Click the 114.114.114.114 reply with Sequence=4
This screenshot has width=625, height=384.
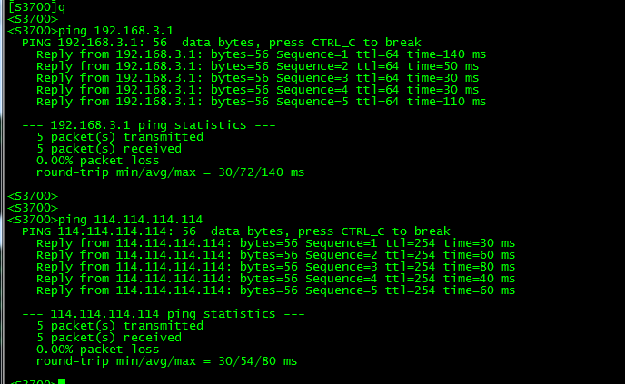coord(276,279)
